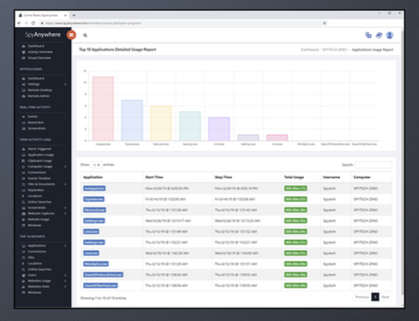Image resolution: width=419 pixels, height=321 pixels.
Task: Click the Locations pin icon under Top 10 Reports
Action: 23,263
